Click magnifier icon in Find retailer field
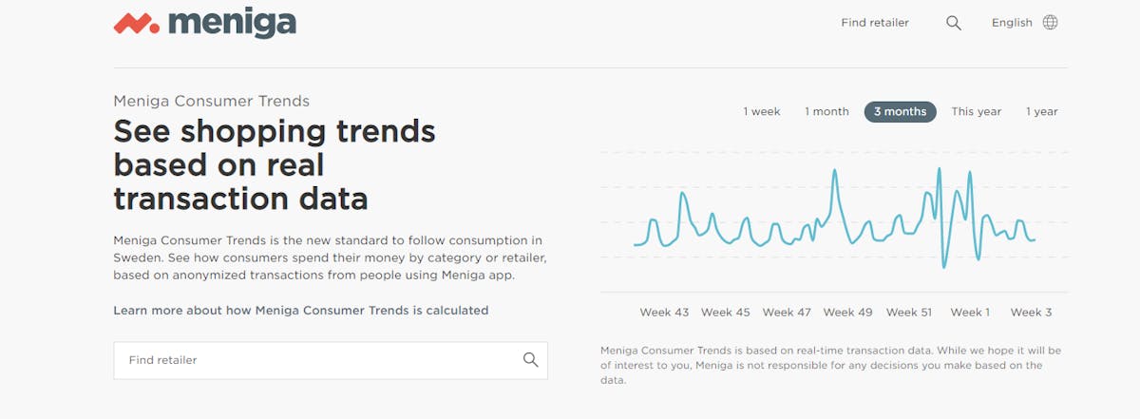1140x419 pixels. [530, 360]
